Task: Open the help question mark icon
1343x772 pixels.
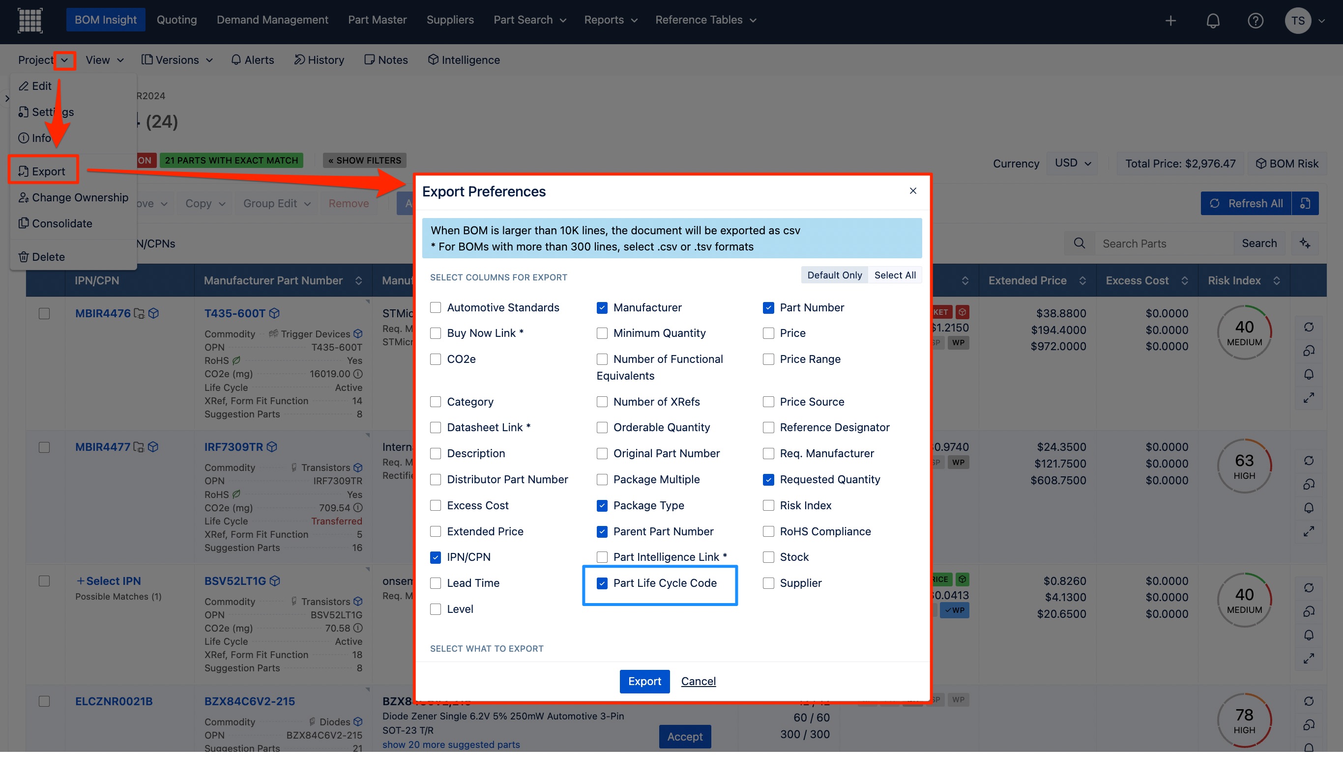Action: point(1255,21)
